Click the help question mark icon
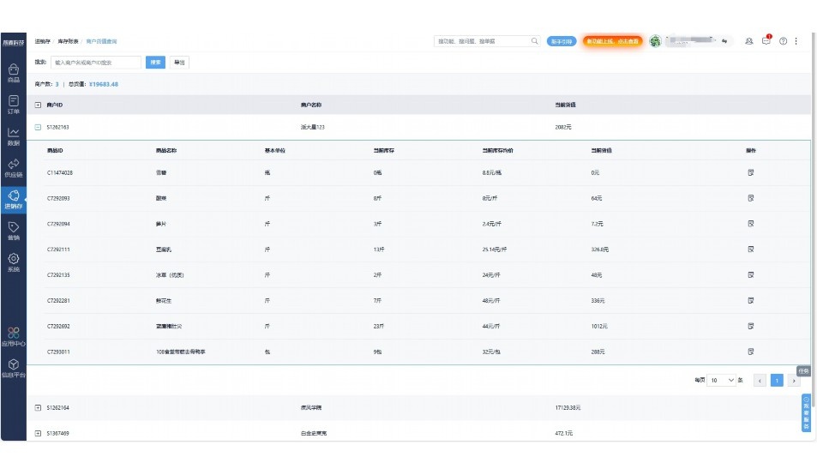The height and width of the screenshot is (475, 817). coord(783,41)
